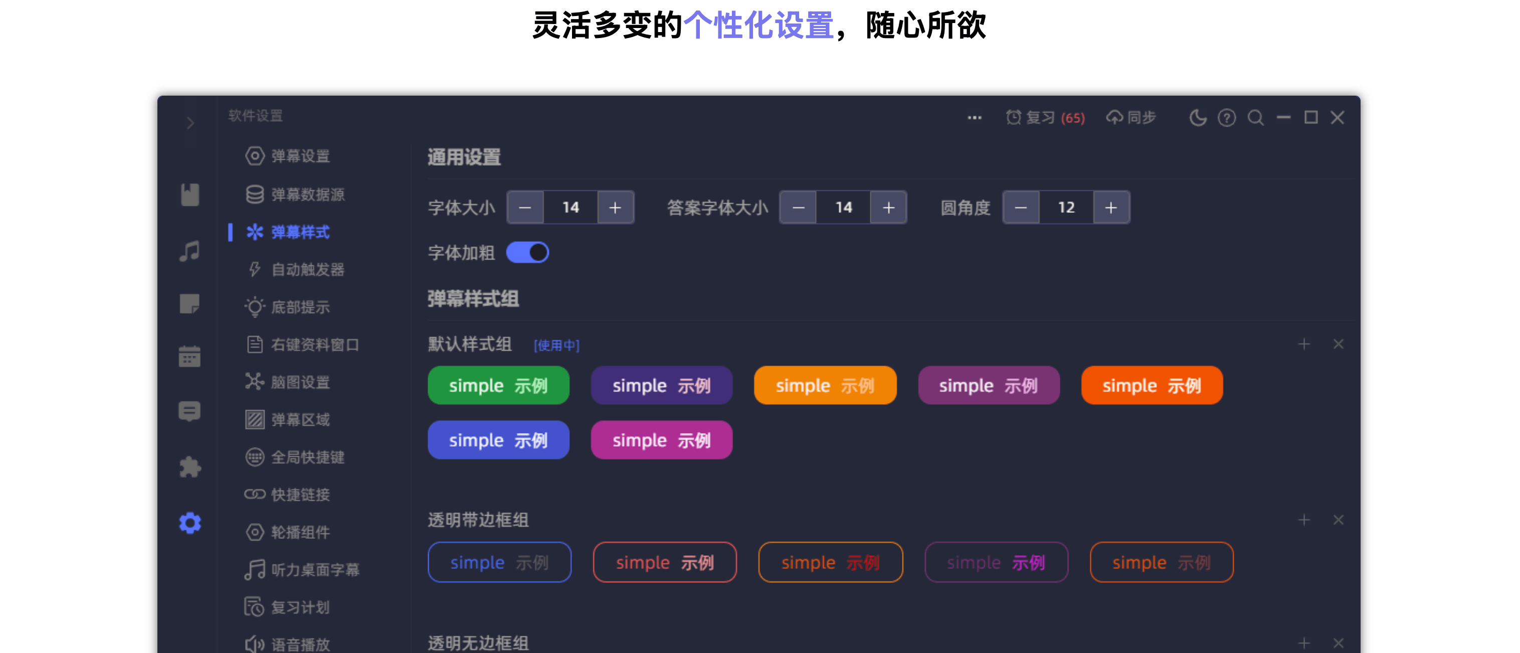This screenshot has width=1520, height=653.
Task: Delete the 默认样式组 group
Action: point(1338,344)
